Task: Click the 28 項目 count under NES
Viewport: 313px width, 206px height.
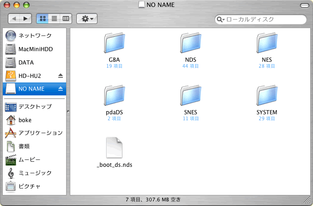Action: click(x=267, y=66)
